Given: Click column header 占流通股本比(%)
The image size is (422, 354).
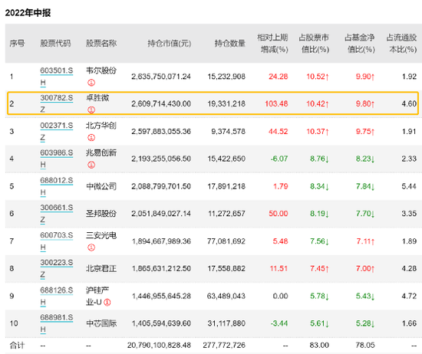Looking at the screenshot, I should pyautogui.click(x=401, y=43).
